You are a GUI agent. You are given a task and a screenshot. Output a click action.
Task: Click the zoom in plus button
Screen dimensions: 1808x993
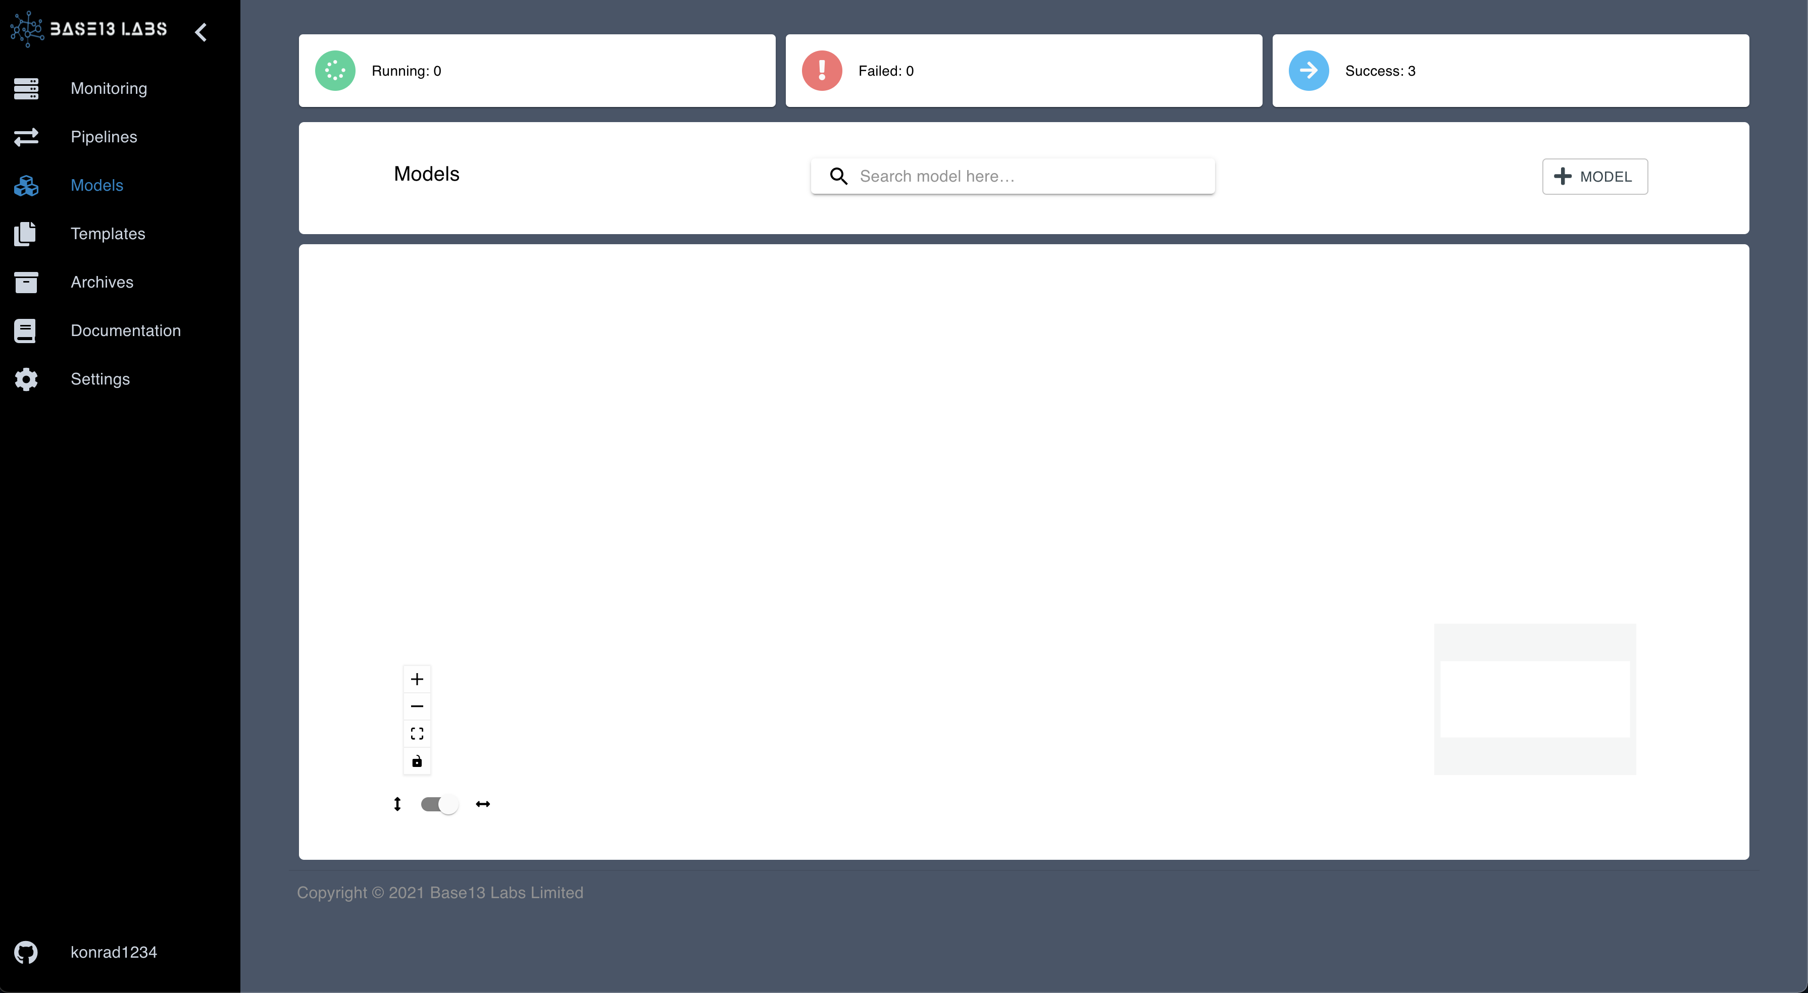click(418, 679)
